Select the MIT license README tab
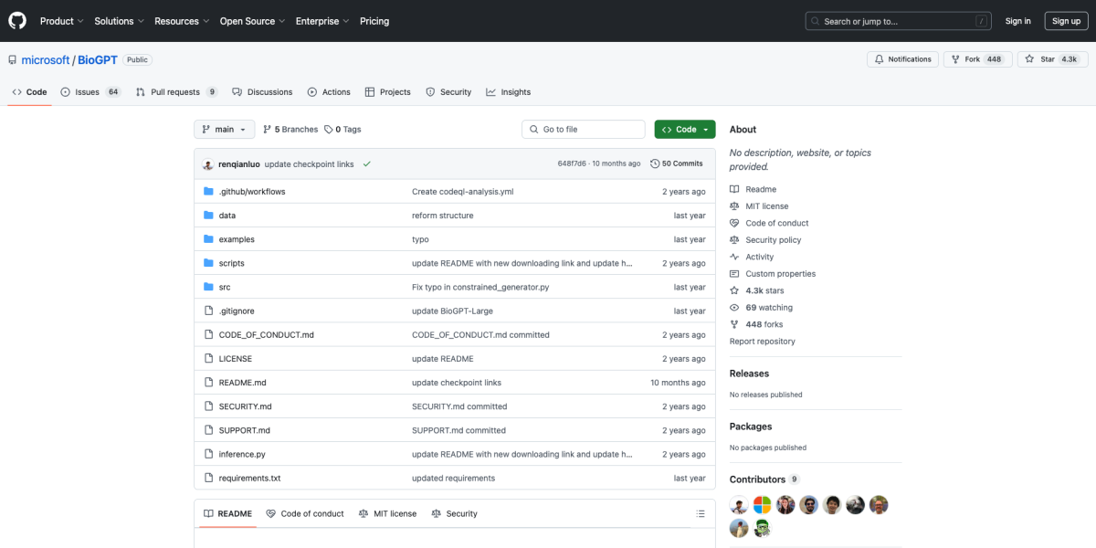 pyautogui.click(x=388, y=514)
